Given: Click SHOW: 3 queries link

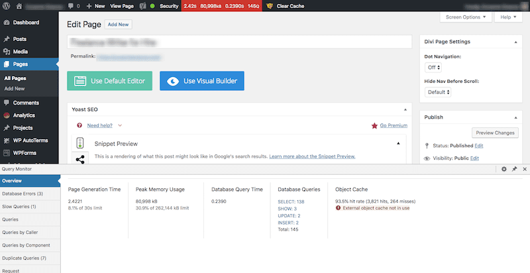Looking at the screenshot, I should coord(288,209).
